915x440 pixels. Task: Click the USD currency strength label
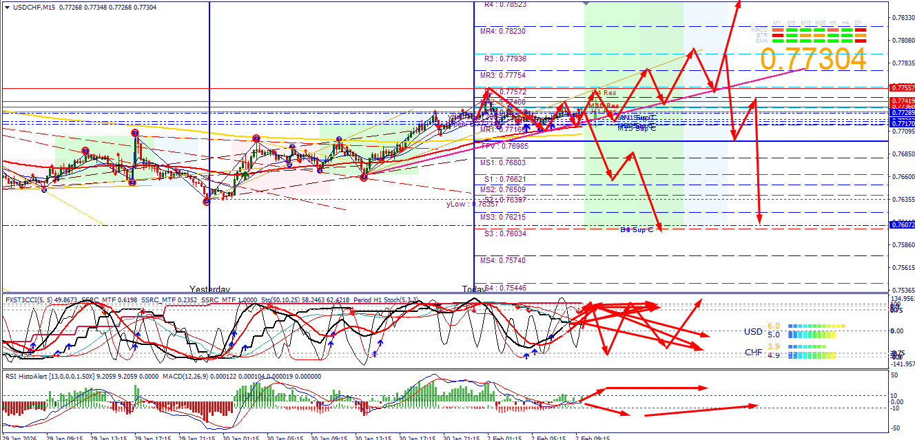click(753, 331)
